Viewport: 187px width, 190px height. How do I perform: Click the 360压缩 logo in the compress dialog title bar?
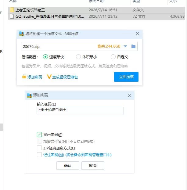22,34
